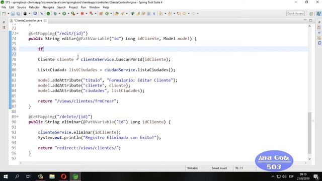Click the Back navigation yellow arrow
This screenshot has height=181, width=322.
coord(185,14)
